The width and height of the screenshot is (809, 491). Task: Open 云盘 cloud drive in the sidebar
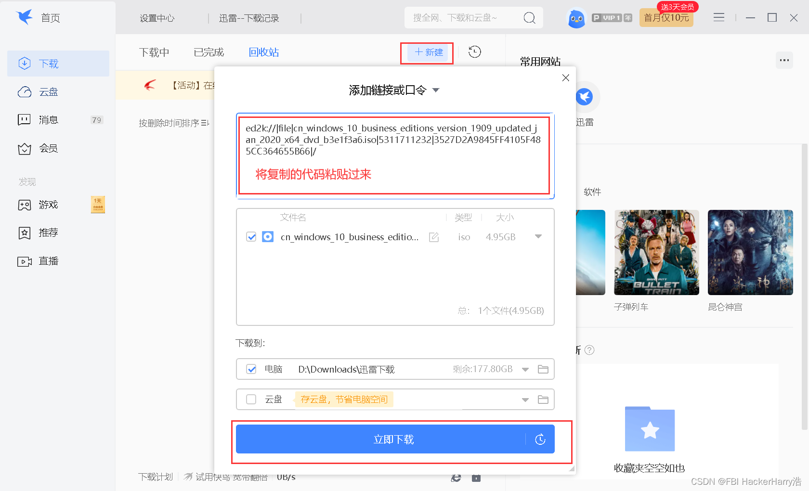point(38,92)
